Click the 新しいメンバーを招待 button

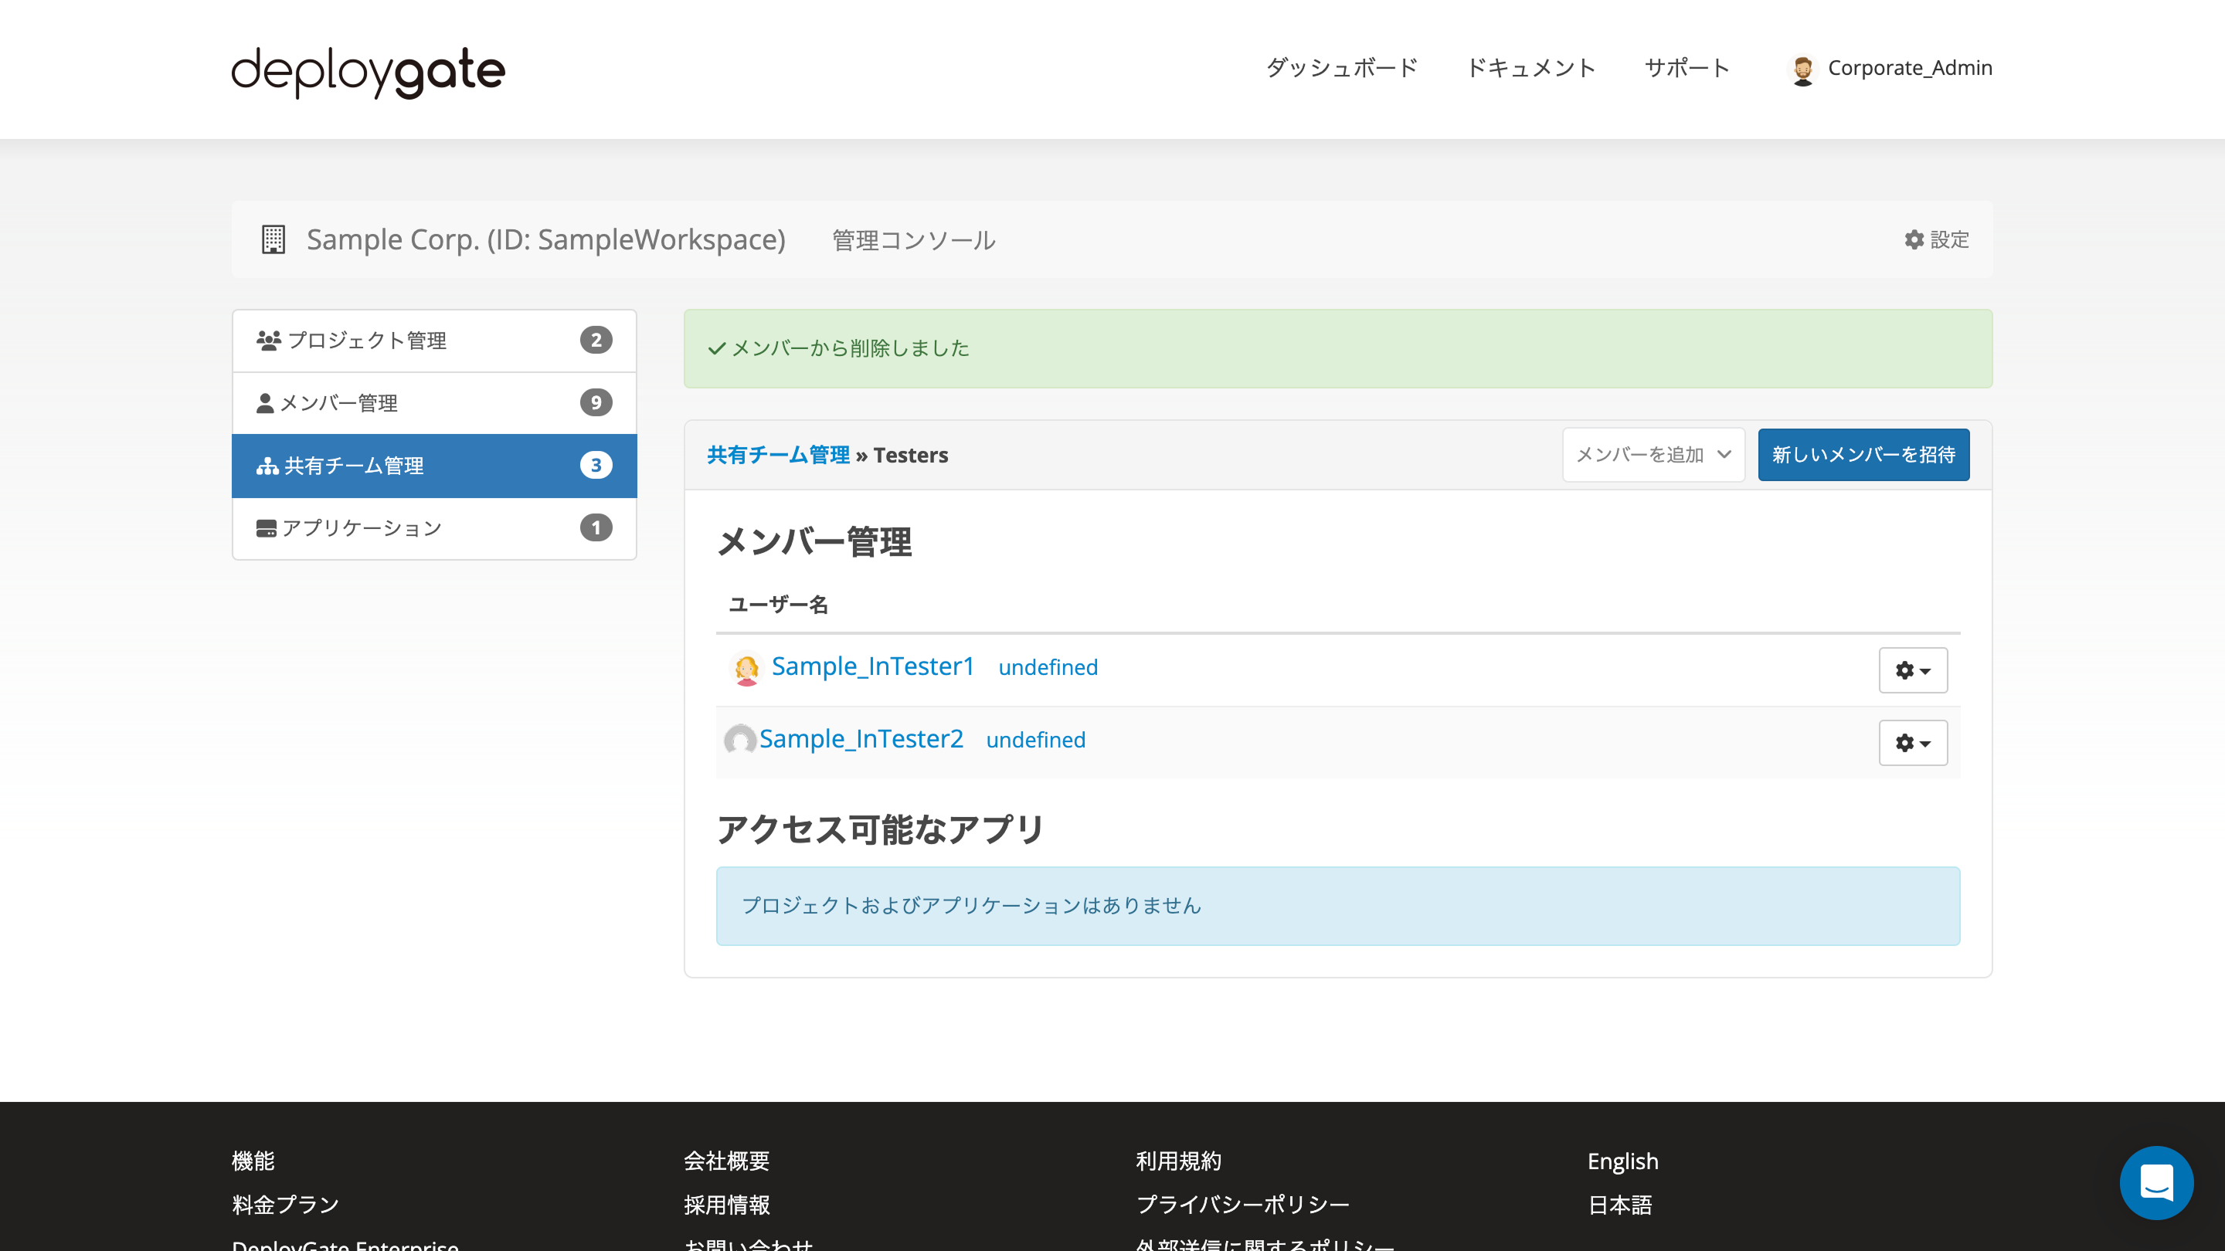click(1863, 455)
